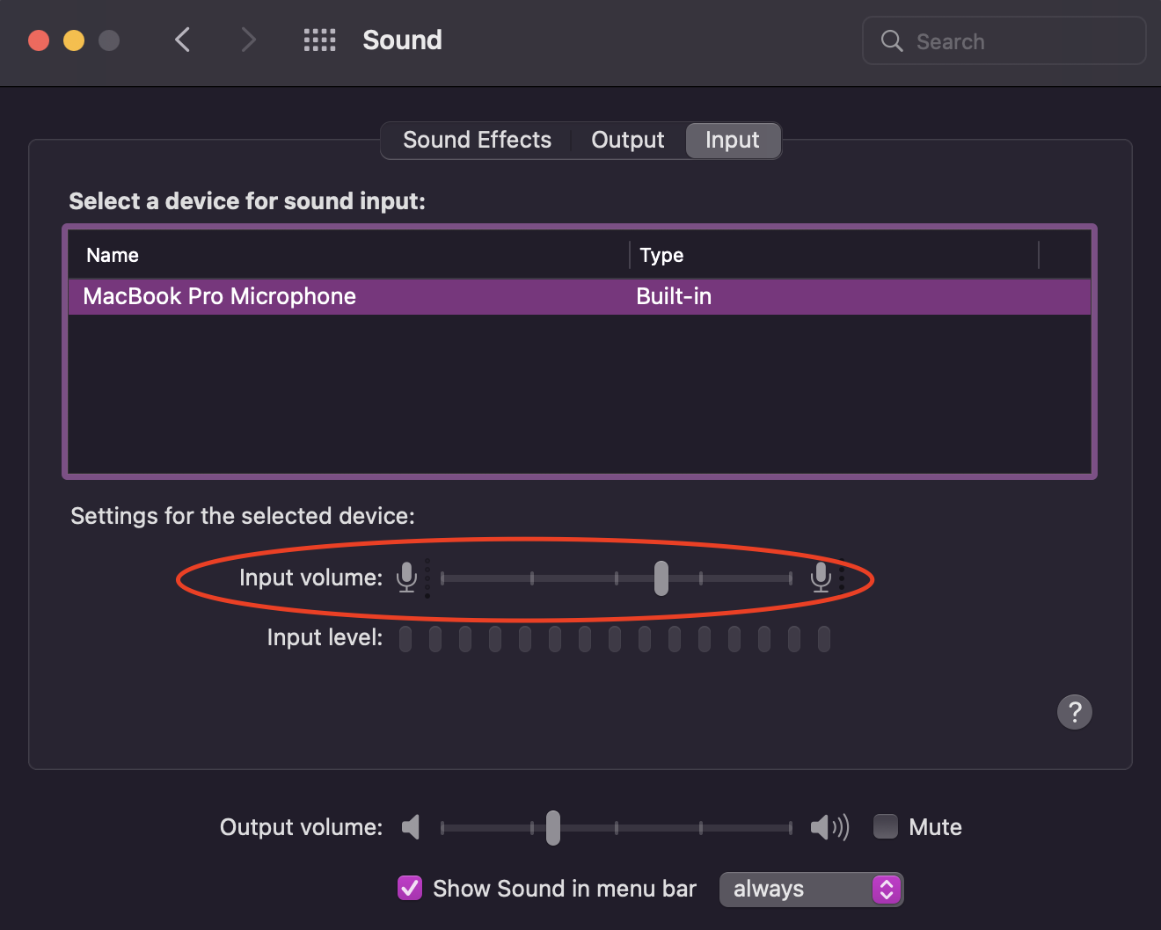Click the high input volume microphone icon
The width and height of the screenshot is (1161, 930).
[x=821, y=578]
